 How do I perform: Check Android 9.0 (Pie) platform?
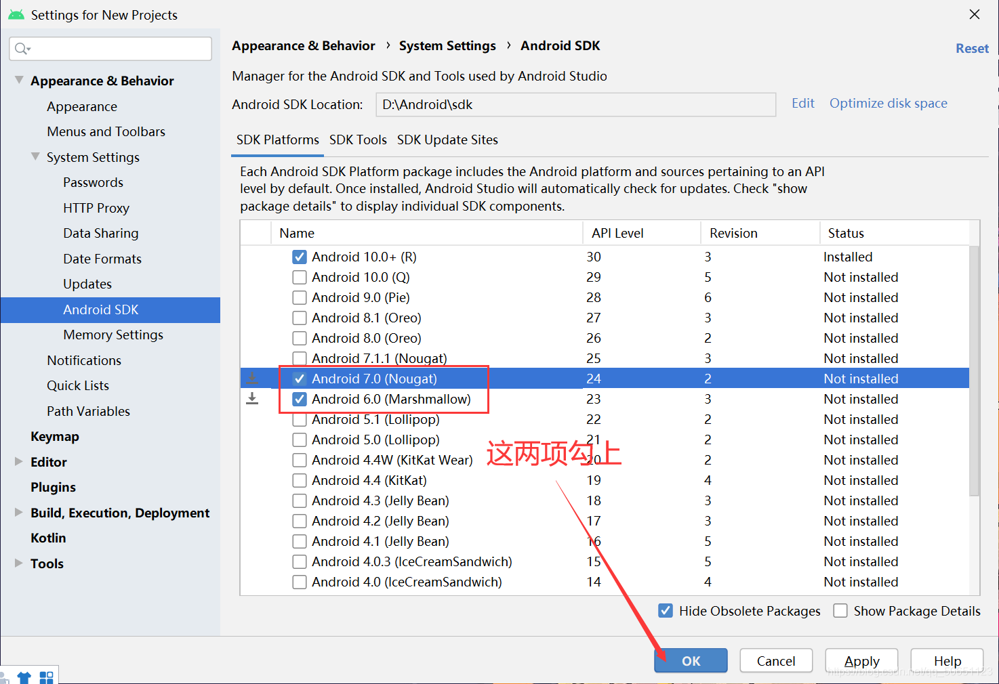(x=300, y=297)
